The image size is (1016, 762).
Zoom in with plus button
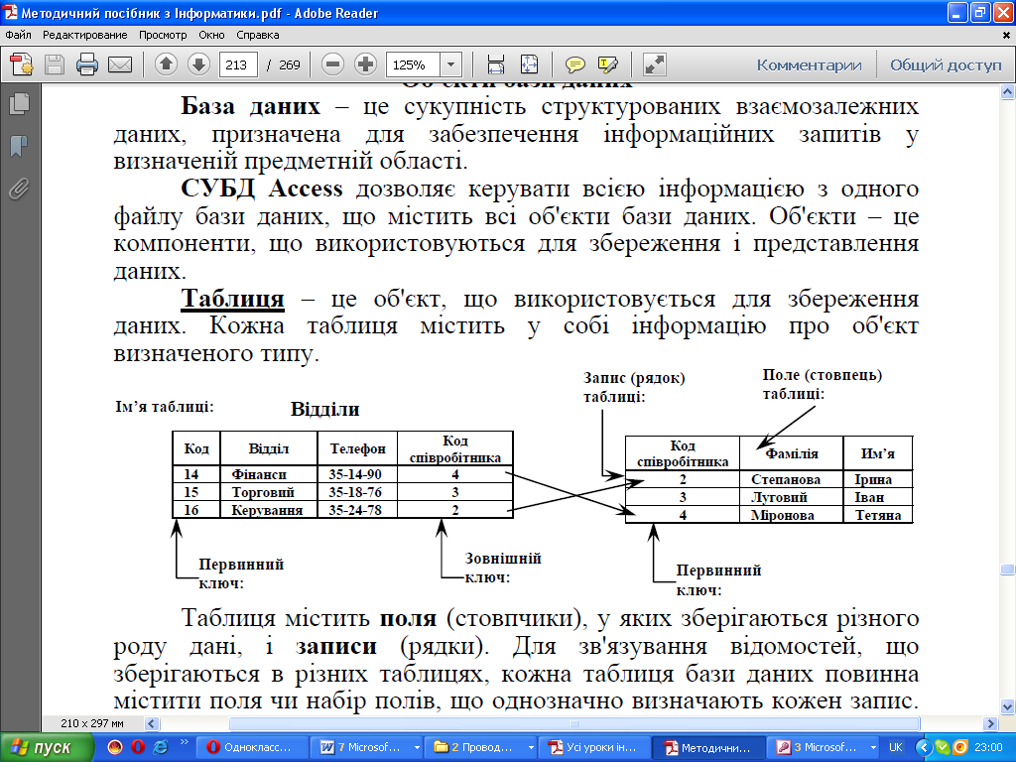pyautogui.click(x=365, y=64)
